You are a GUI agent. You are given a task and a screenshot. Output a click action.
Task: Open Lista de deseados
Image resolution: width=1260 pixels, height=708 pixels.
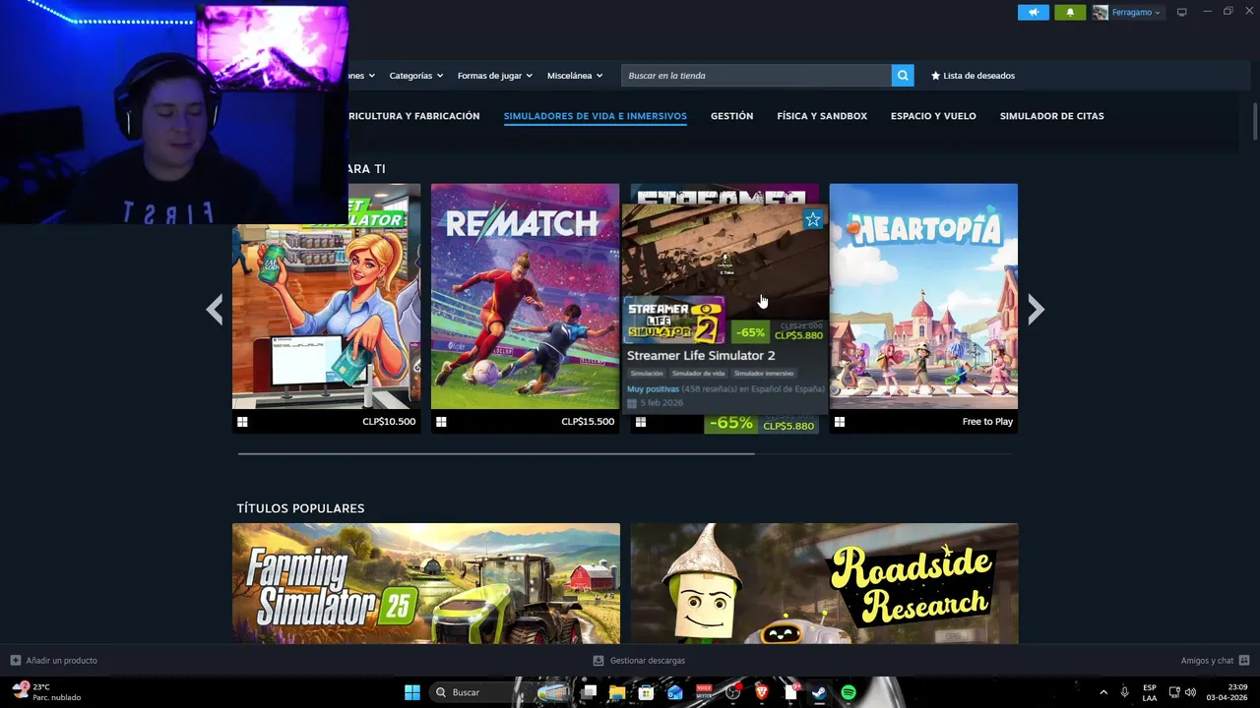coord(973,76)
